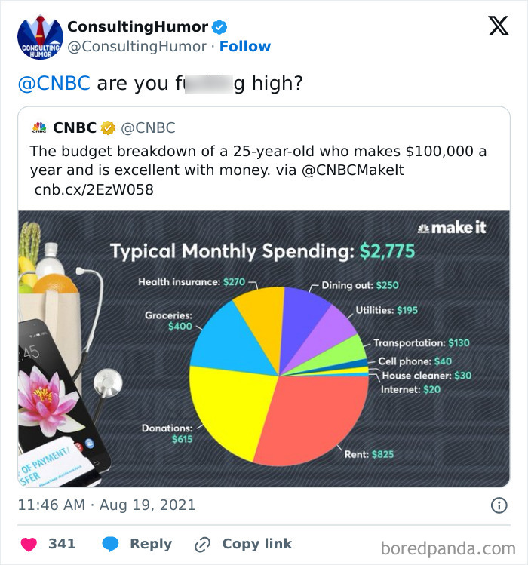Click the X logo icon

(x=498, y=27)
